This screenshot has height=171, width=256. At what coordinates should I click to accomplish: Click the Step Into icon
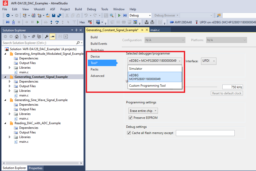(x=51, y=22)
